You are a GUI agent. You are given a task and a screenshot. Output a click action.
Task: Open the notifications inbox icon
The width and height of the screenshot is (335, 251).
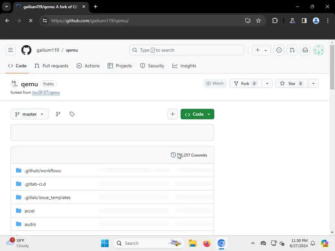305,50
